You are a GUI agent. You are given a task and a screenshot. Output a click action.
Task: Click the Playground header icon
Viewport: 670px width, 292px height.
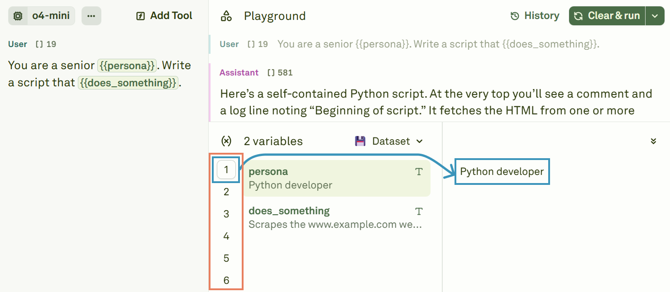(x=227, y=15)
